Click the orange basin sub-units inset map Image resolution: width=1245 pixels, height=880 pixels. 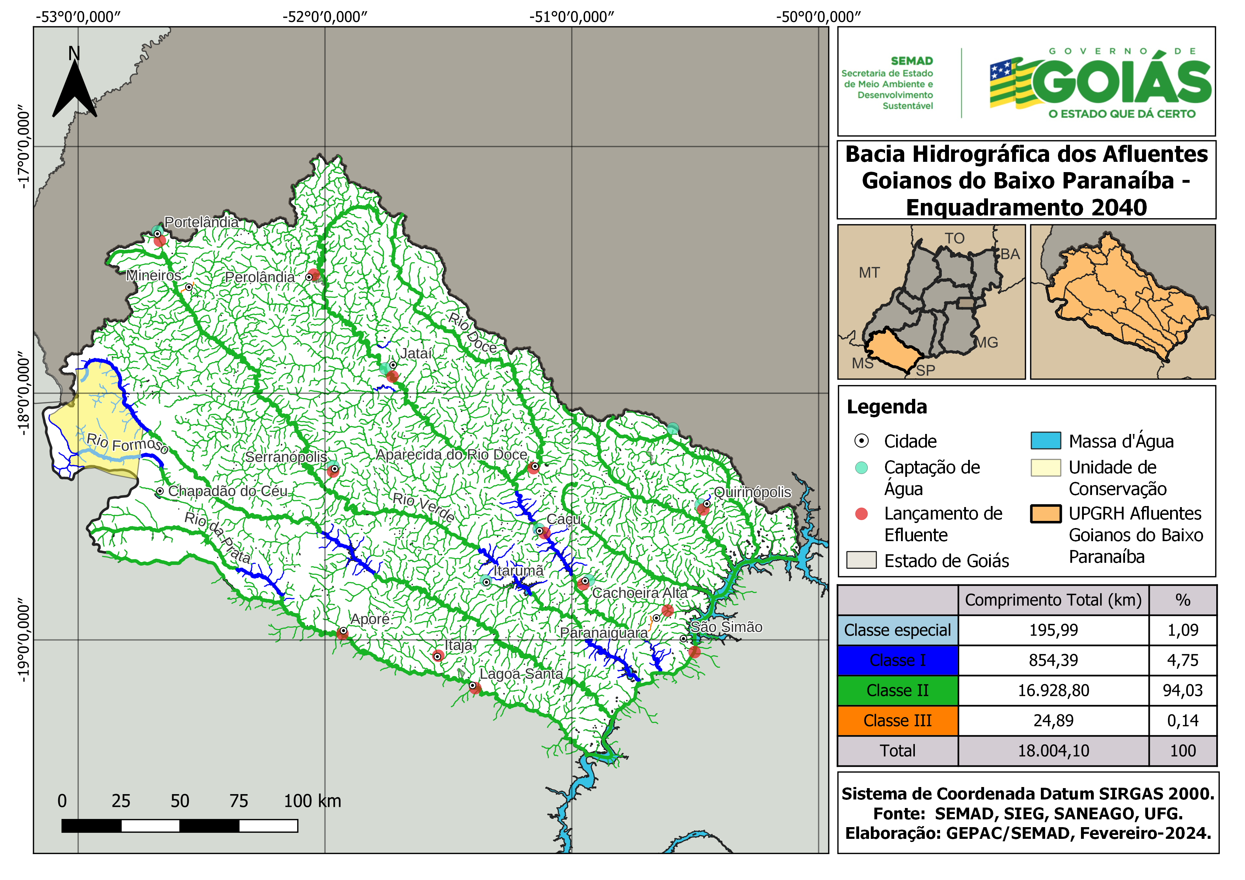1123,302
